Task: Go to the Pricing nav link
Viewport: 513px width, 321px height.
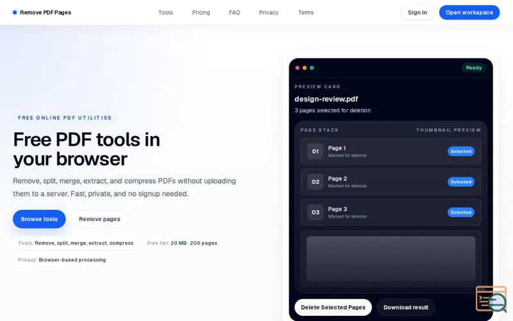Action: (x=201, y=12)
